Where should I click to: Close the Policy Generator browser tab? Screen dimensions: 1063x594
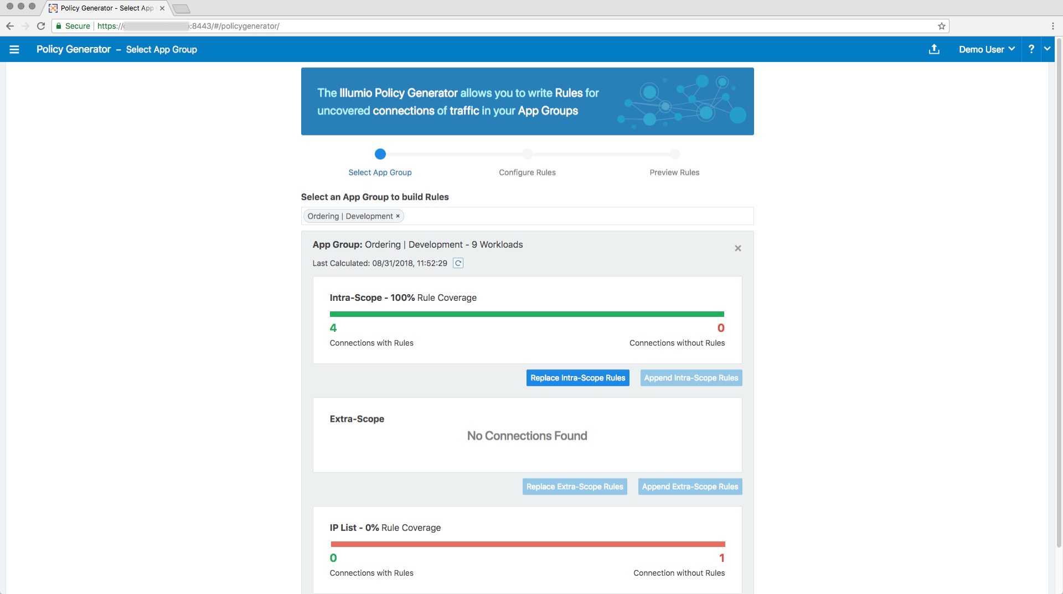(162, 8)
